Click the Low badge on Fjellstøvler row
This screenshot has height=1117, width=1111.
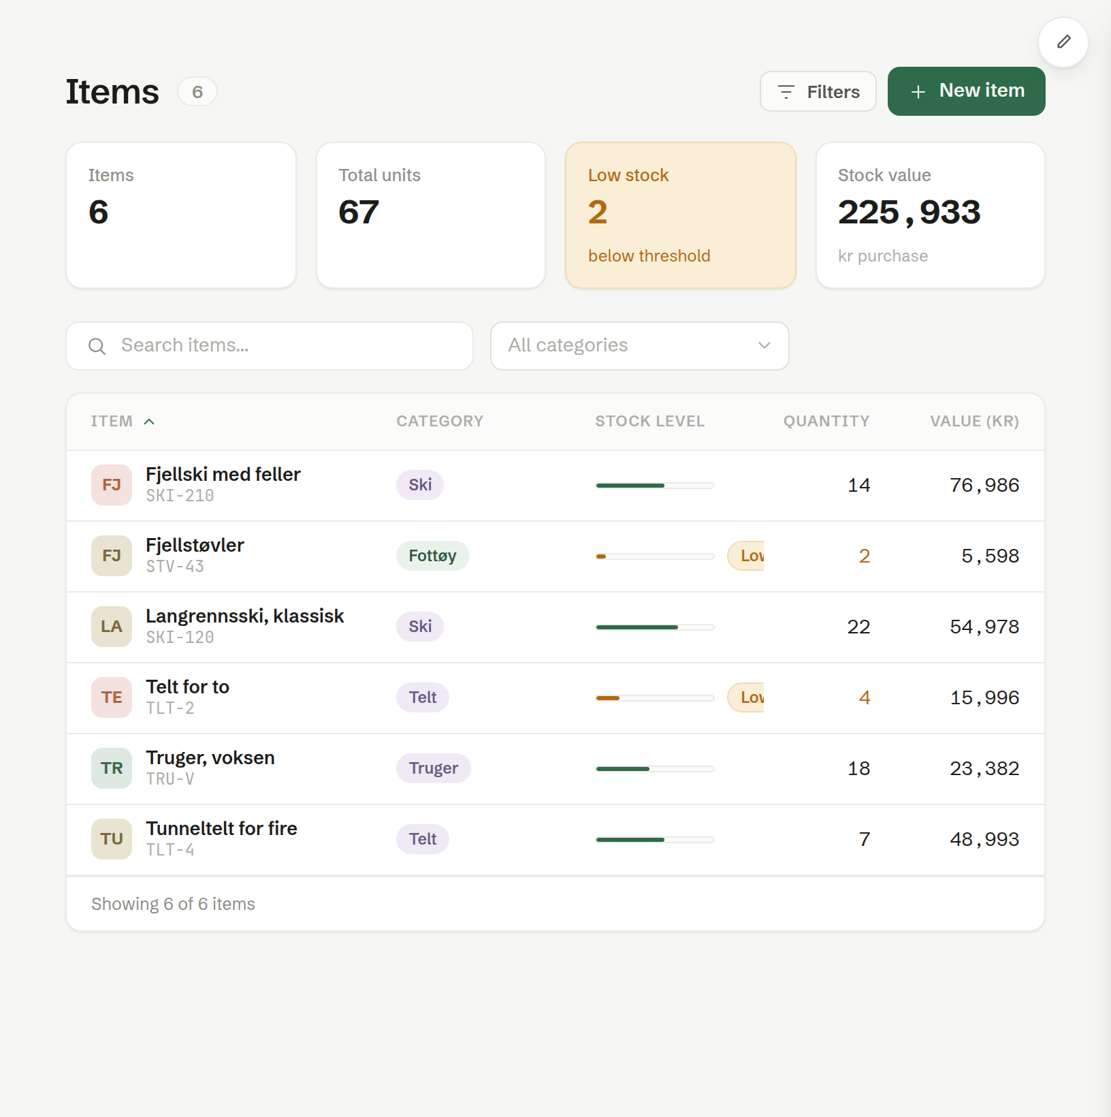(x=746, y=556)
